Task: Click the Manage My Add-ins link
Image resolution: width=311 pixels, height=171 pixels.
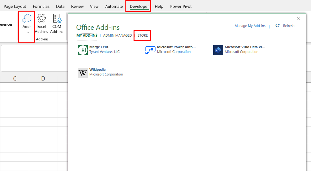Action: point(250,26)
